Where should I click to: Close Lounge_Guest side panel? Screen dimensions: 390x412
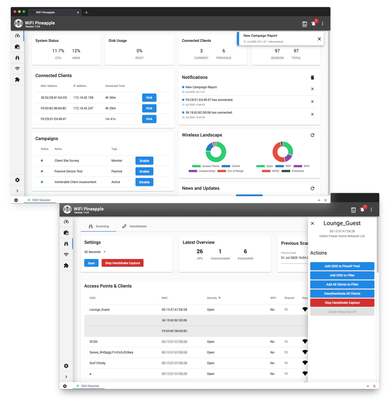[312, 224]
